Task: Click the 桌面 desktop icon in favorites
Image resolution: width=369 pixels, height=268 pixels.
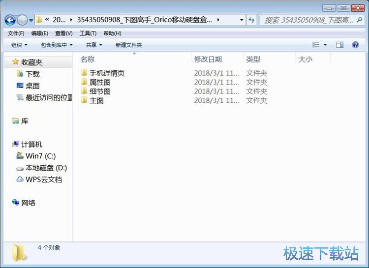Action: (20, 85)
